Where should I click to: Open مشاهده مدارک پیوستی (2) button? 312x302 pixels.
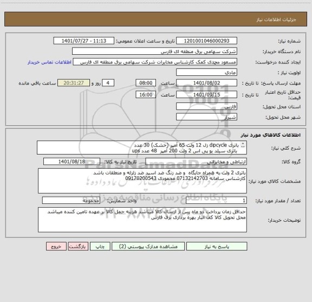pos(148,246)
